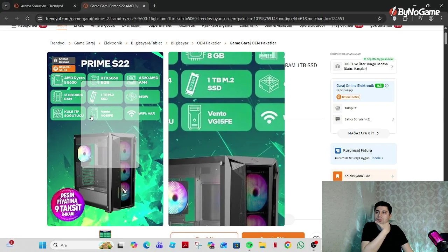Viewport: 448px width, 252px height.
Task: Go to Elektronik breadcrumb
Action: [113, 43]
